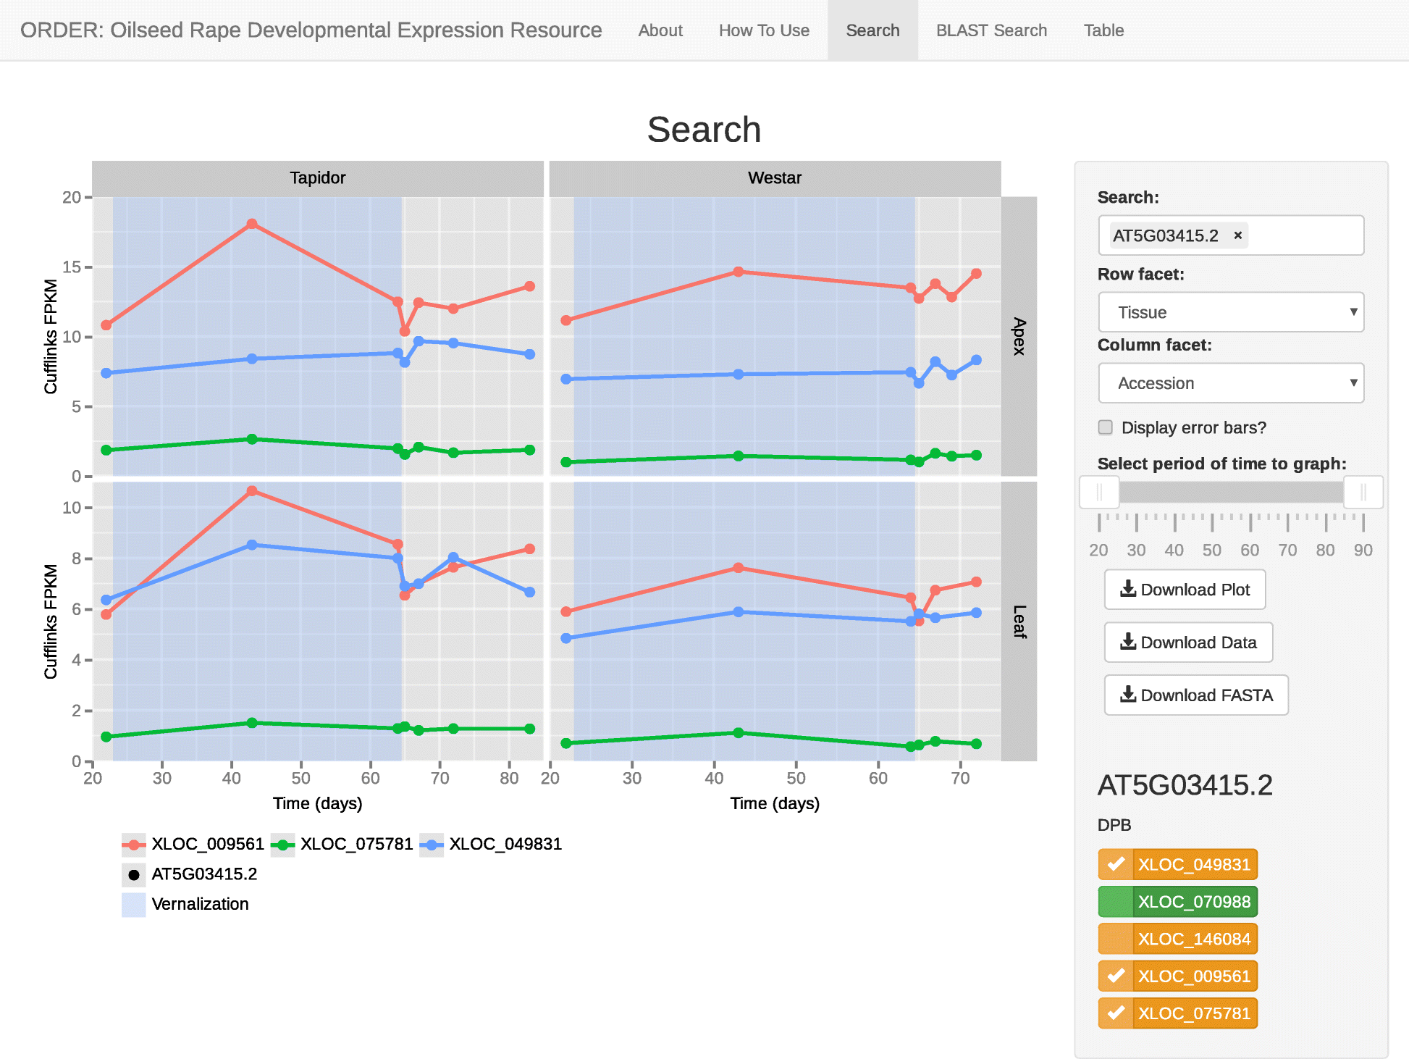The image size is (1409, 1059).
Task: Click the Westar facet header
Action: pyautogui.click(x=775, y=178)
